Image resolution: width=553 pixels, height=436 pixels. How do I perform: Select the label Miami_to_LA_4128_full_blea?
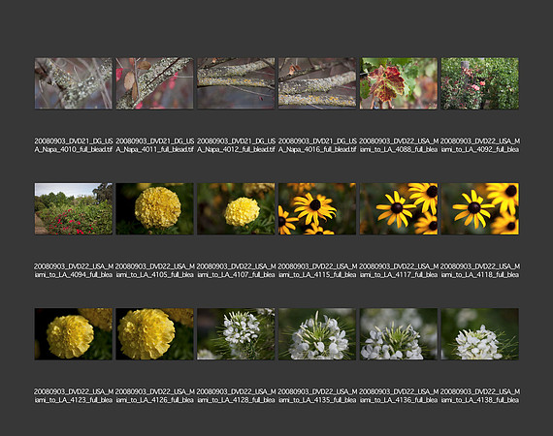point(236,396)
